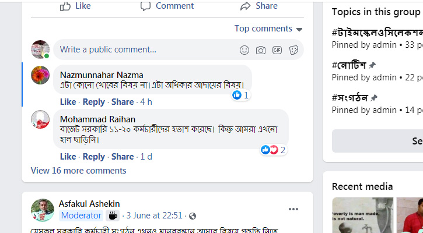Open Nazmunnahar Nazma's profile picture

tap(40, 75)
